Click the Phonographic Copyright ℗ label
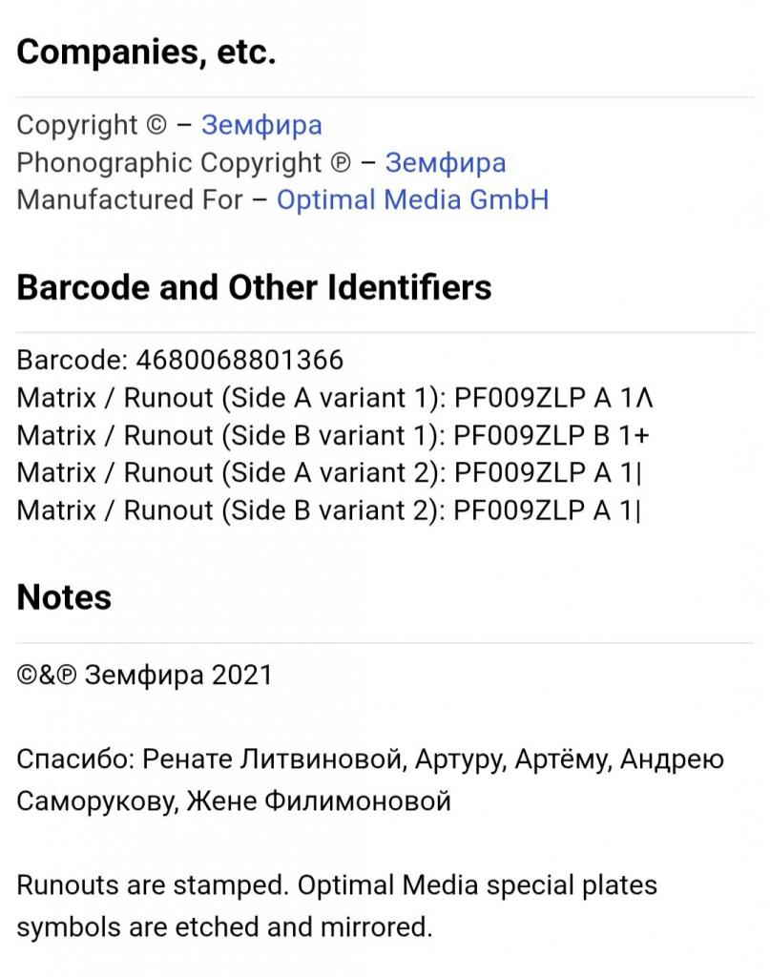This screenshot has height=977, width=770. 184,162
